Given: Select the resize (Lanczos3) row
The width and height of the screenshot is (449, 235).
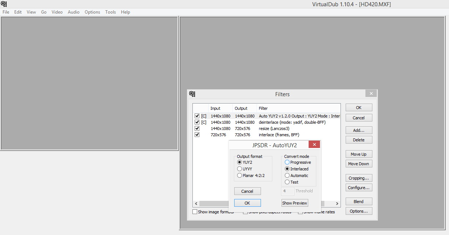Looking at the screenshot, I should (x=267, y=129).
